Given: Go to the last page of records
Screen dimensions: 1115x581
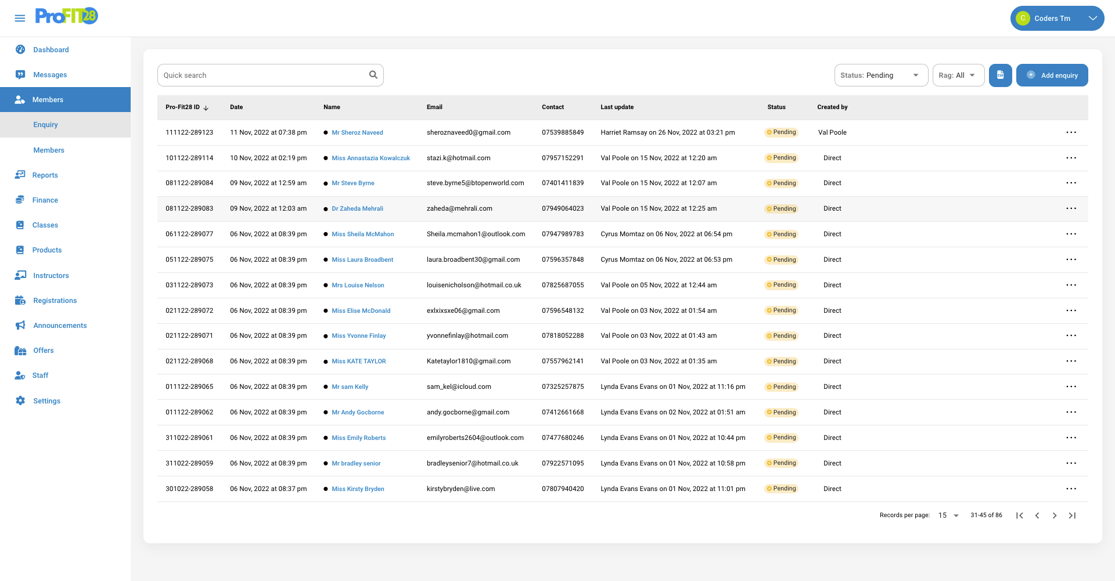Looking at the screenshot, I should 1072,515.
